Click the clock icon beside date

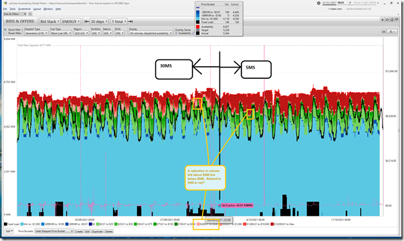[x=318, y=3]
